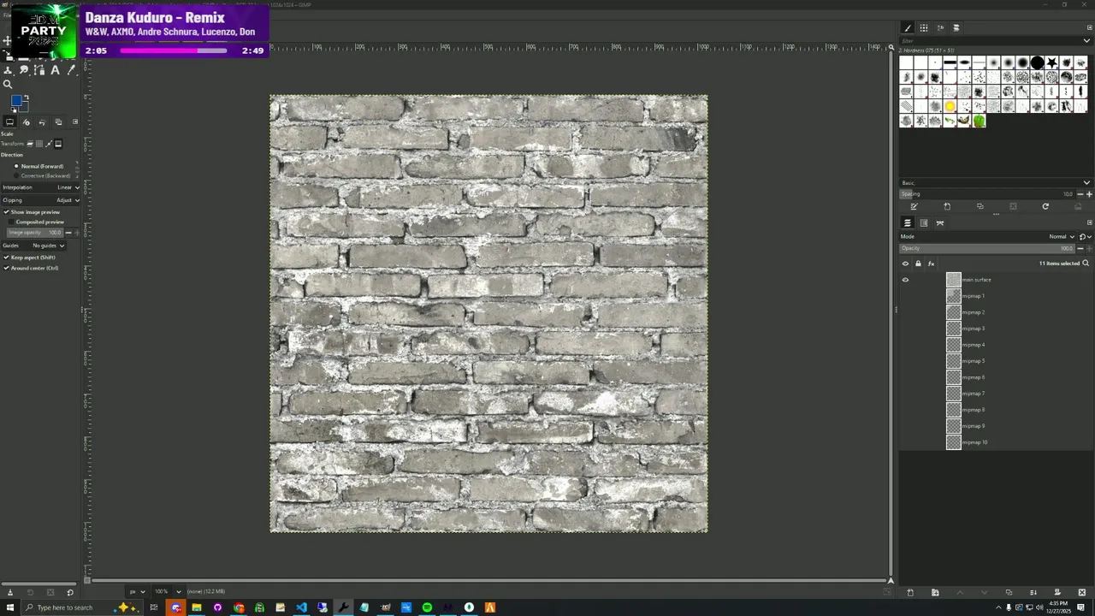1095x616 pixels.
Task: Click the Edit brush icon
Action: click(914, 206)
